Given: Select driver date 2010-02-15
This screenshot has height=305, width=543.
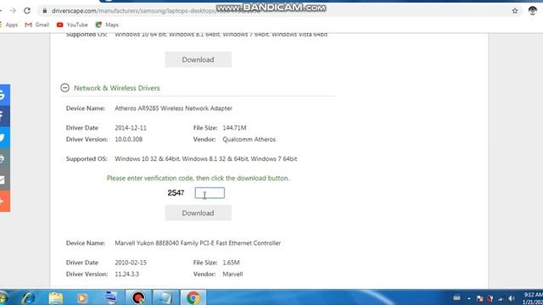Looking at the screenshot, I should 131,263.
